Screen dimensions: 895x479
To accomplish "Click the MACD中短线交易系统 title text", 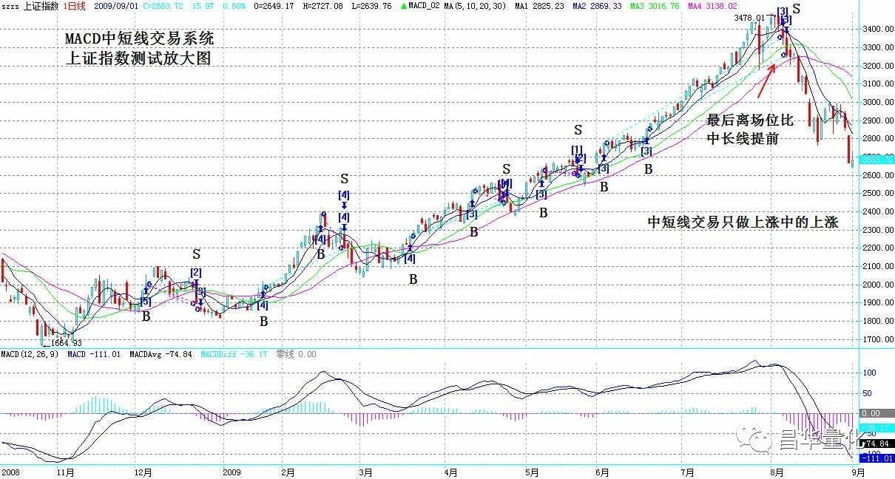I will point(138,38).
